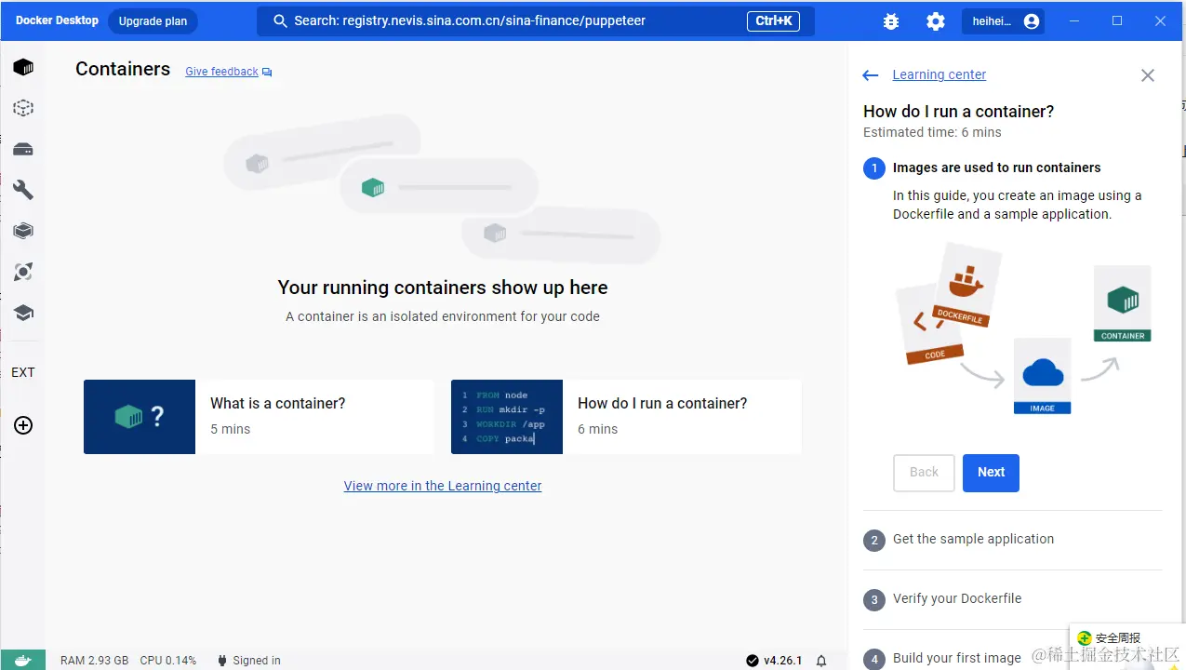Open the troubleshoot bug icon

point(891,21)
